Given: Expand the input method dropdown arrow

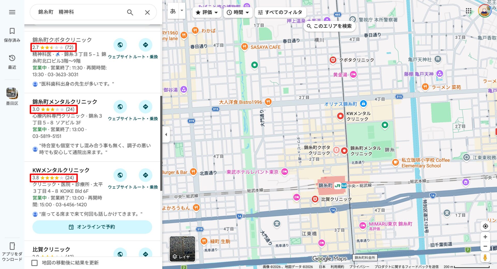Looking at the screenshot, I should 182,11.
